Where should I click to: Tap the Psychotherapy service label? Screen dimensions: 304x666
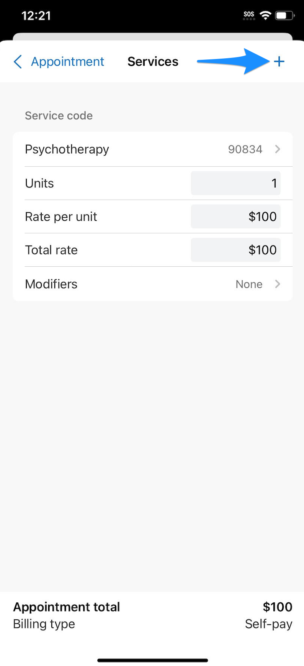(67, 149)
